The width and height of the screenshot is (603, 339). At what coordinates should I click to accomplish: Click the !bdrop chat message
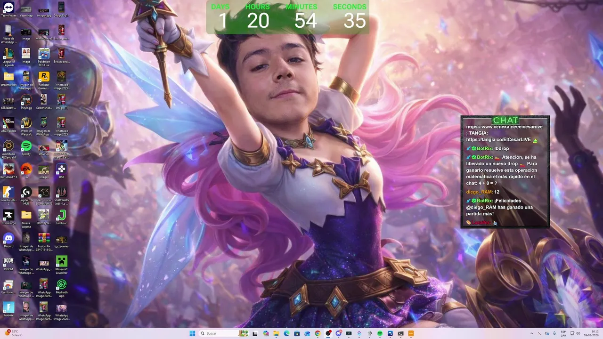(x=502, y=148)
